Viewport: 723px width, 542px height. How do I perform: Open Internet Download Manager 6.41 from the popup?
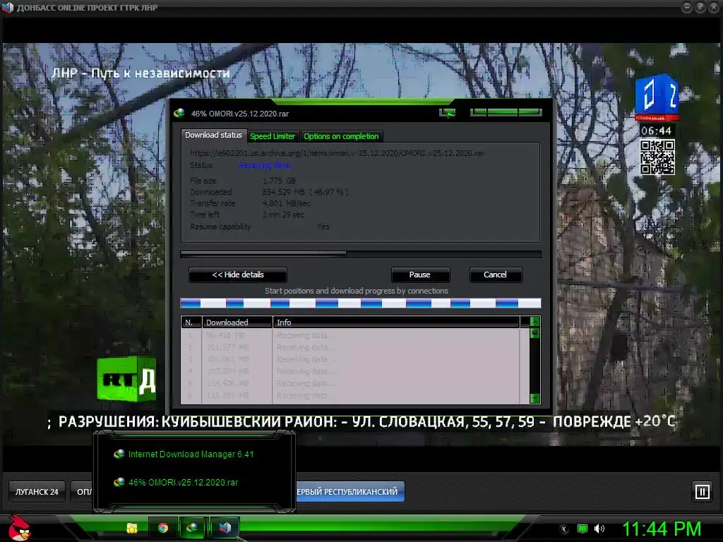(191, 454)
